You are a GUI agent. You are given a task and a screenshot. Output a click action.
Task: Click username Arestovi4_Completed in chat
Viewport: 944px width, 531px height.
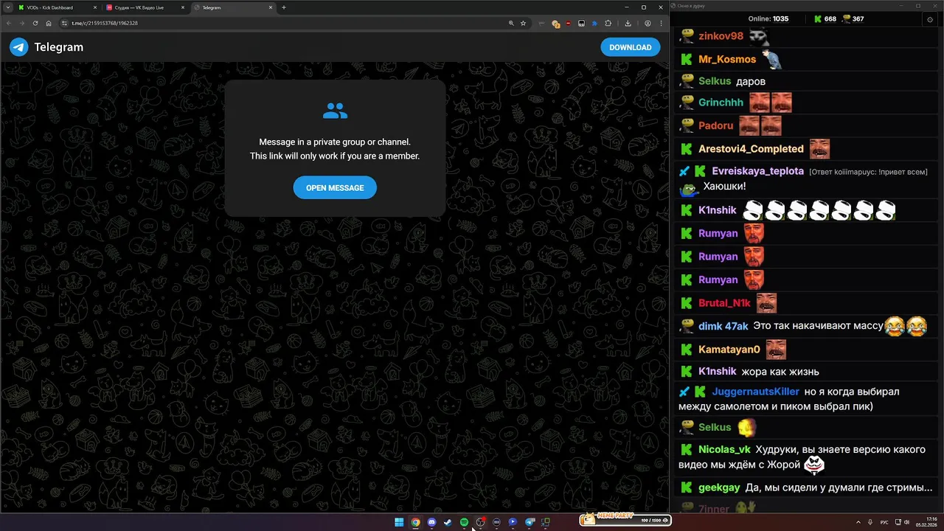tap(751, 149)
